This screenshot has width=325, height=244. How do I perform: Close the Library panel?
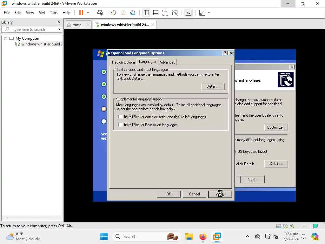59,22
